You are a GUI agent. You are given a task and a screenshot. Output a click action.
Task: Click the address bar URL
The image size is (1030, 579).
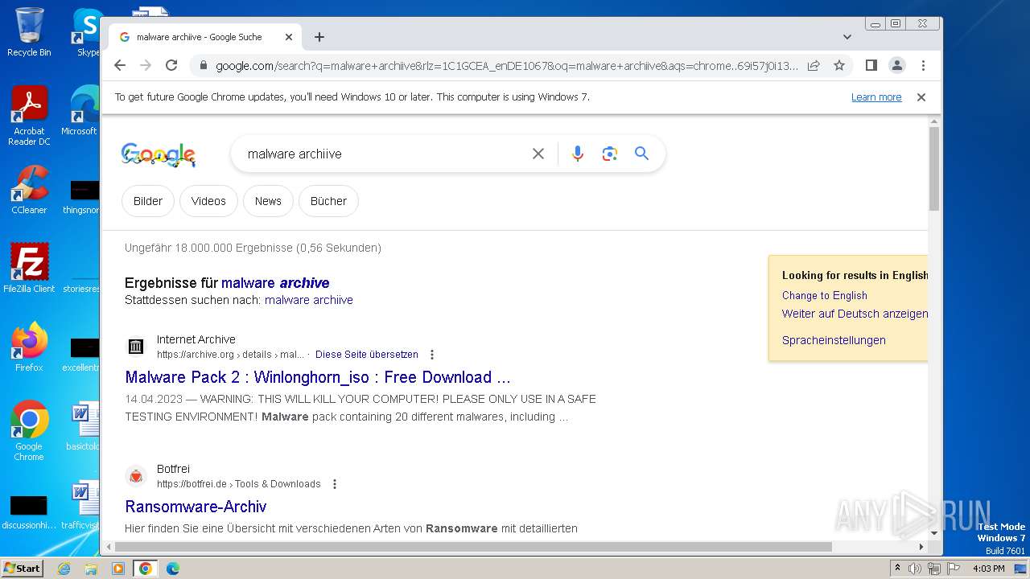pos(507,65)
